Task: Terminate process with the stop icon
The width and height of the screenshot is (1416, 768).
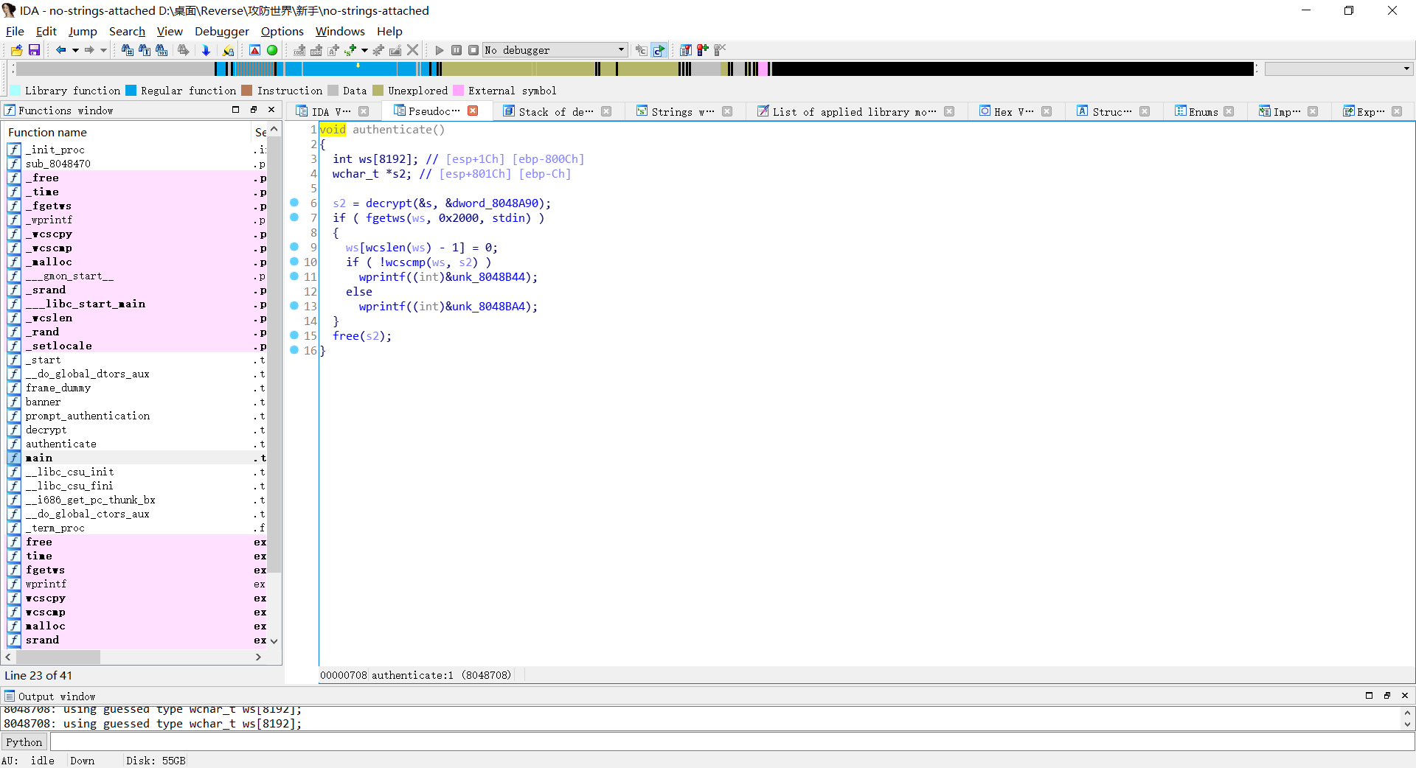Action: pyautogui.click(x=473, y=50)
